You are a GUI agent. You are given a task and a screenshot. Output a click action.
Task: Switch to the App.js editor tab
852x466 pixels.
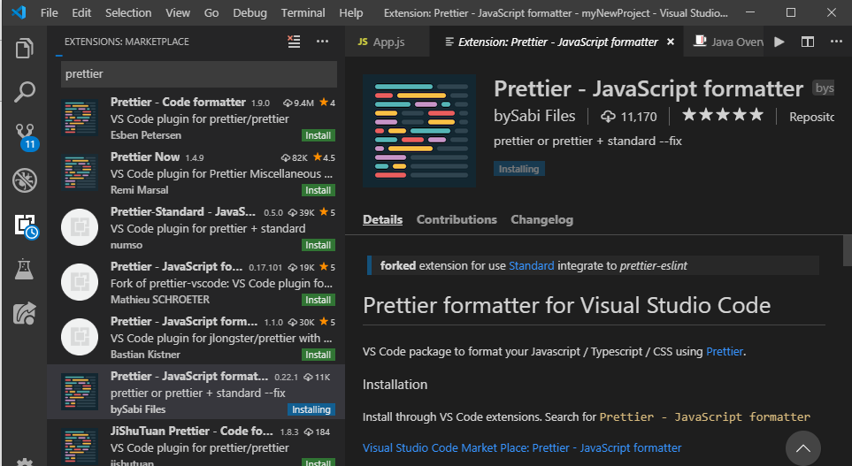(x=386, y=42)
